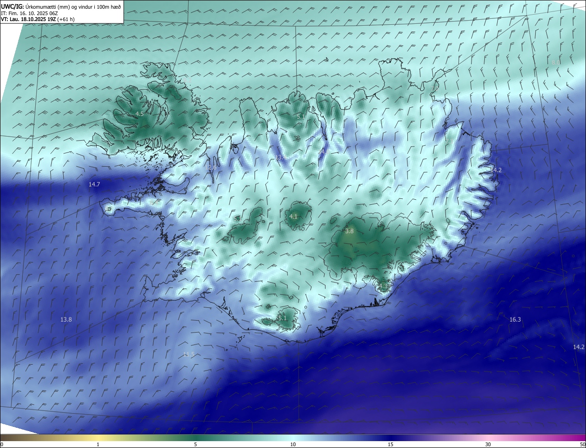Viewport: 586px width, 448px height.
Task: Click the 14.7 value label on the map
Action: 94,184
